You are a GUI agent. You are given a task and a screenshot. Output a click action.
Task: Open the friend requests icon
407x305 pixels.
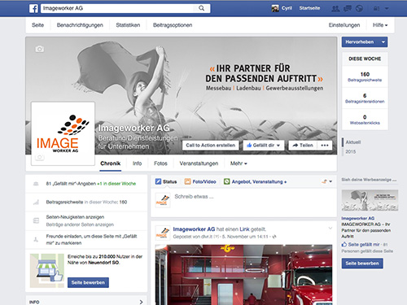335,8
